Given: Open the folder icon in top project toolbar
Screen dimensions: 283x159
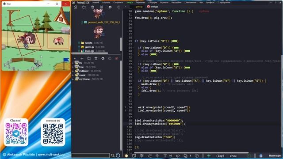Looking at the screenshot, I should tap(84, 7).
